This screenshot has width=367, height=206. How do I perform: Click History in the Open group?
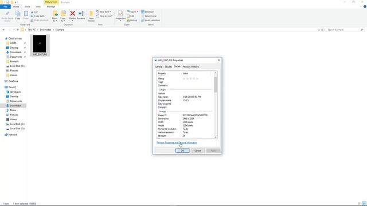click(x=132, y=21)
